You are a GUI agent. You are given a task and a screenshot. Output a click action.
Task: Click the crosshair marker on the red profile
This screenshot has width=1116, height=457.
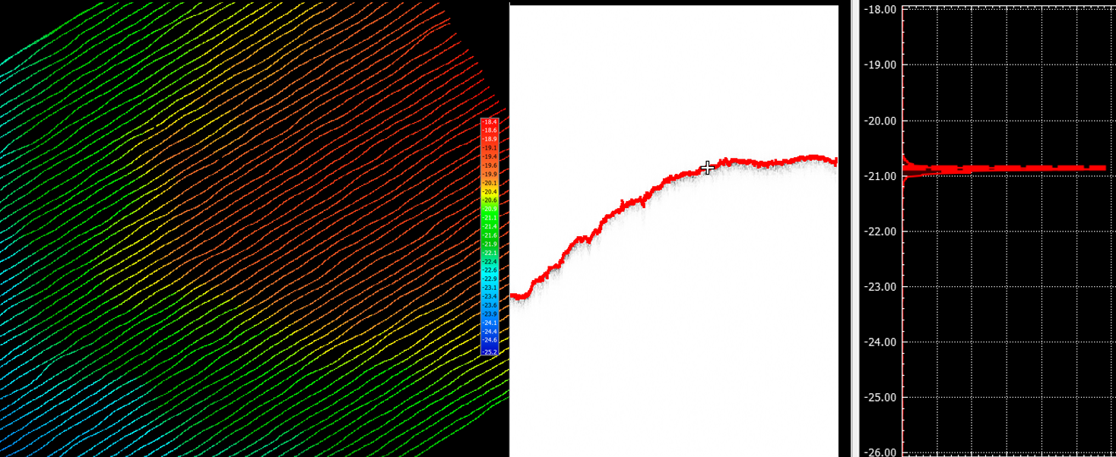707,168
